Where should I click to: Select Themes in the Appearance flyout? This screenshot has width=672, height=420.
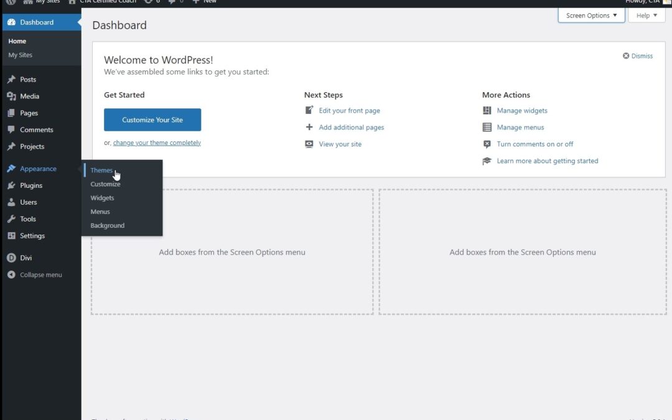click(101, 170)
